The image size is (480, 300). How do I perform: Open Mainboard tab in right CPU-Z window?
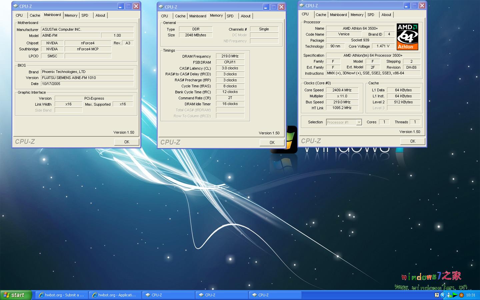click(338, 15)
